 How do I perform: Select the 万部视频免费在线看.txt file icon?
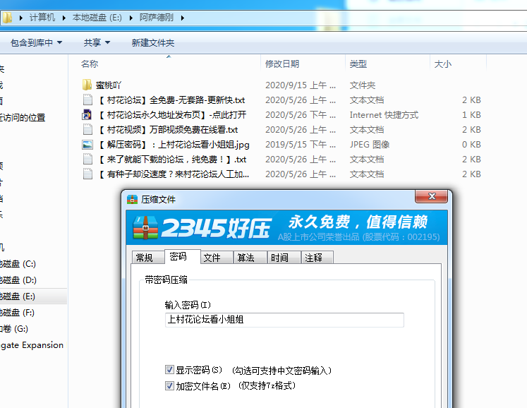(87, 129)
